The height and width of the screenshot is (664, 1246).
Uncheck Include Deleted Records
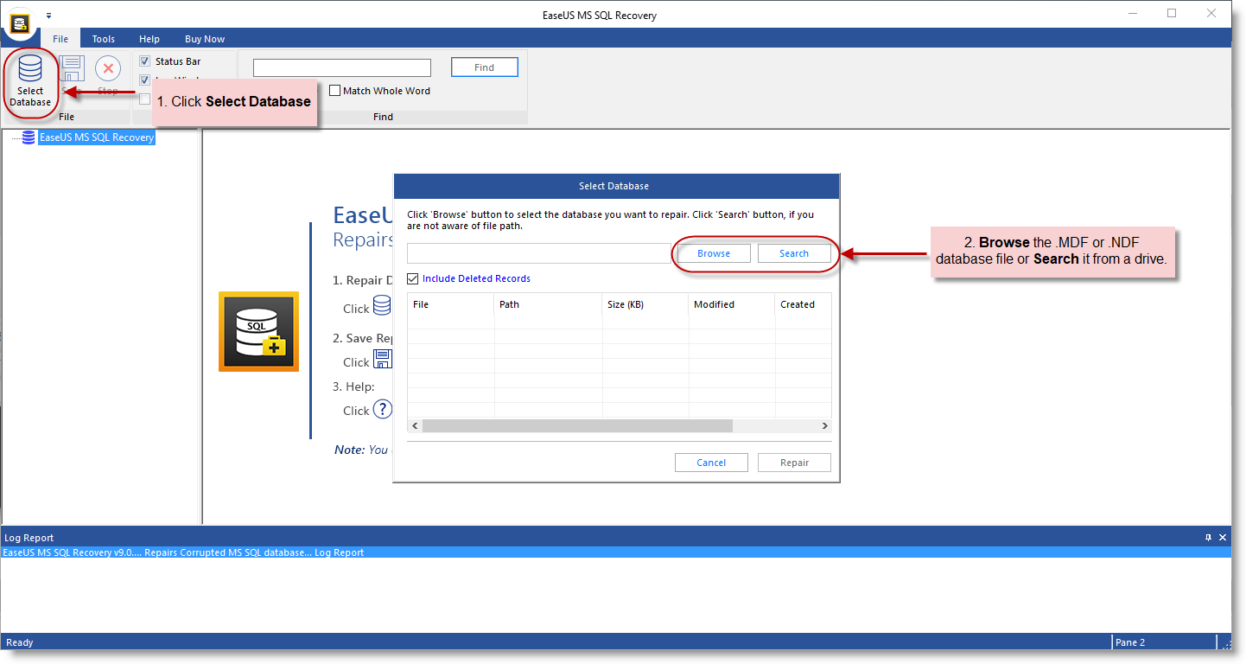(412, 278)
